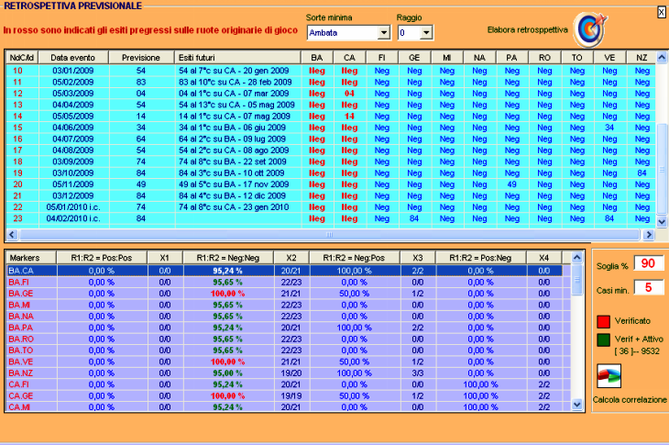Click the Casi min. input field

click(x=648, y=288)
